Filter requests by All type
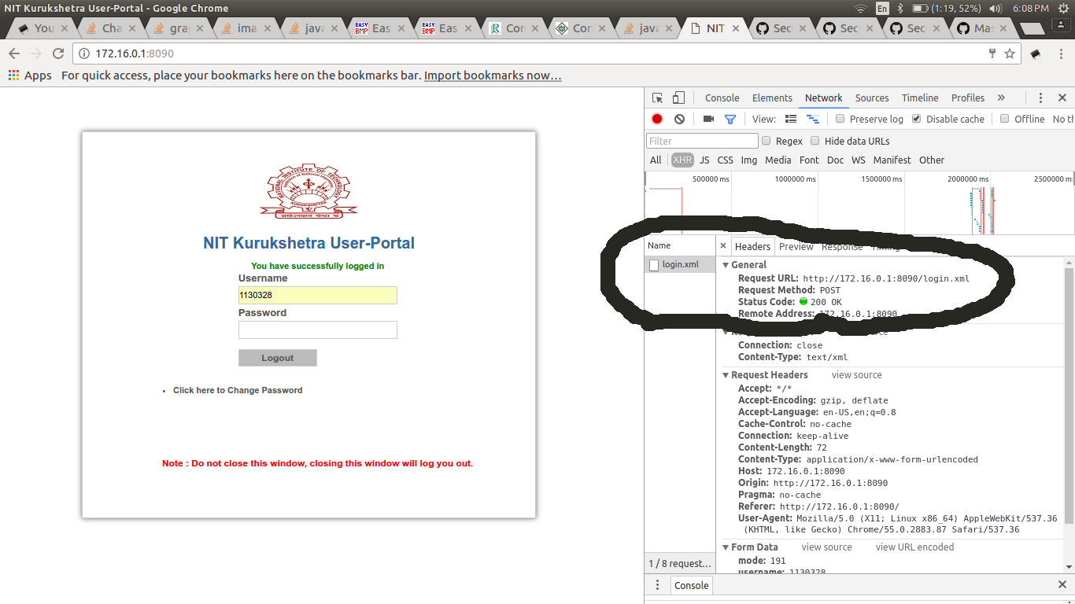This screenshot has height=604, width=1075. 656,160
